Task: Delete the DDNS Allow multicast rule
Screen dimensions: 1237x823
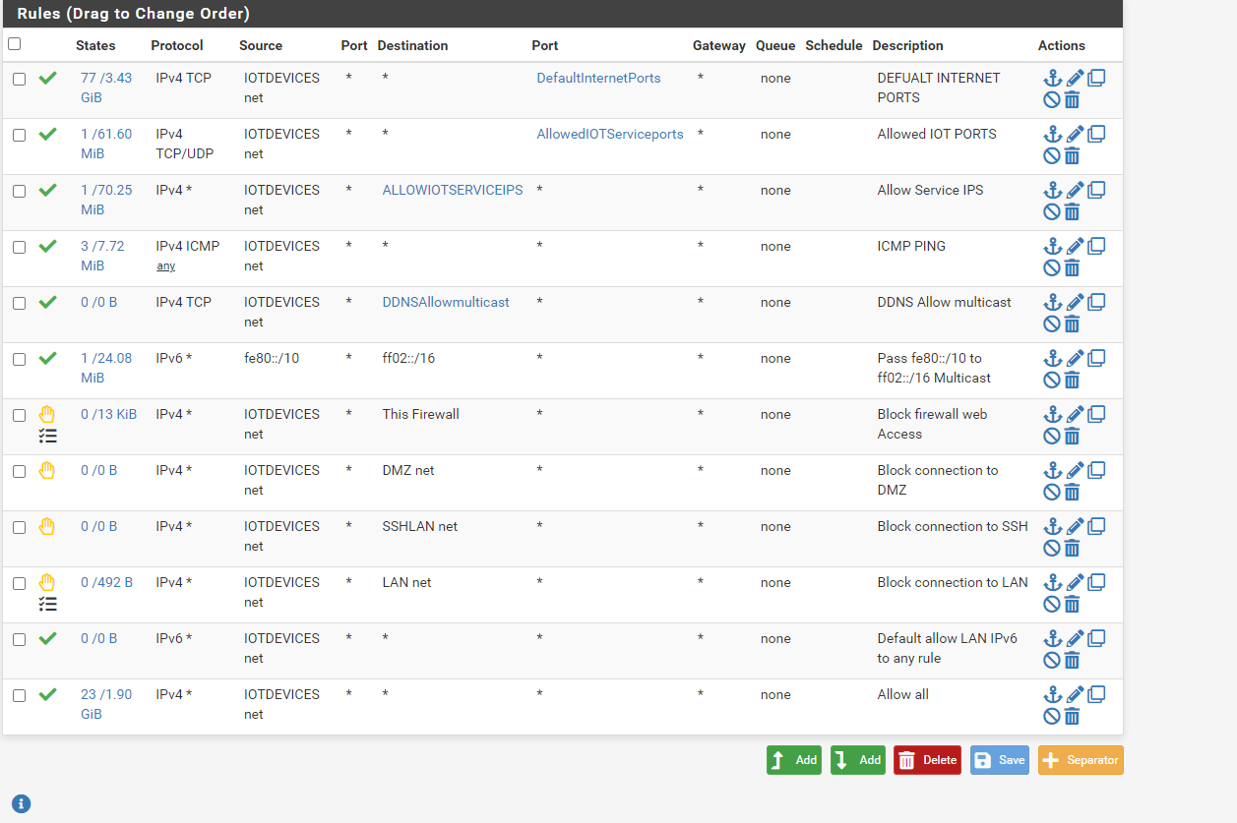Action: pos(1073,323)
